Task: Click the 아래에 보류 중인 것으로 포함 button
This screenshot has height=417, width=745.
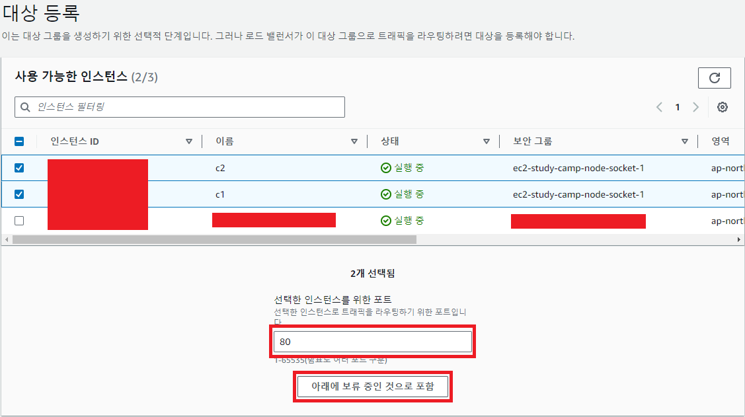Action: (x=373, y=387)
